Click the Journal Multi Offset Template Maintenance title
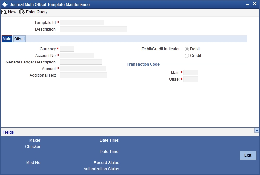The width and height of the screenshot is (260, 175). [x=49, y=5]
